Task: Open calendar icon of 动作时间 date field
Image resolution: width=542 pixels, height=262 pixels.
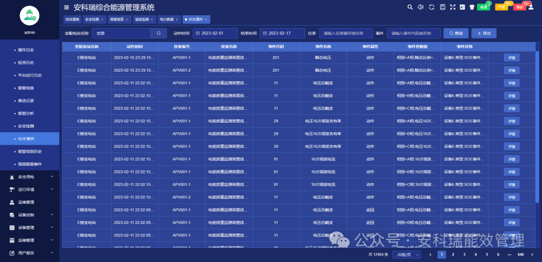Action: [198, 33]
